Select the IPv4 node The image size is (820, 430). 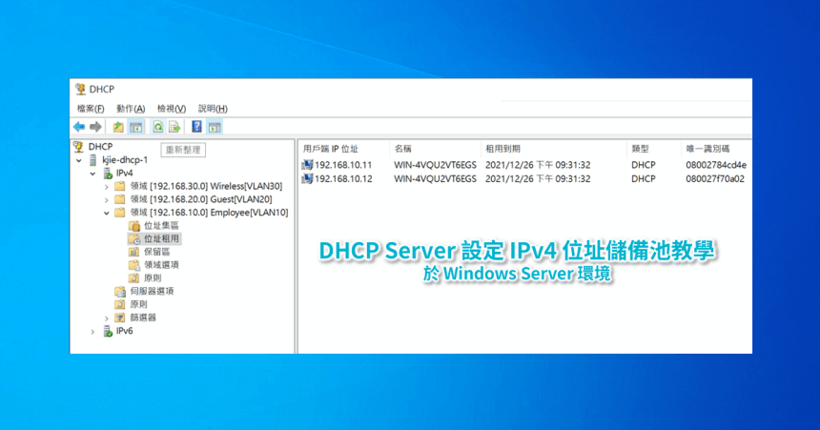[125, 173]
